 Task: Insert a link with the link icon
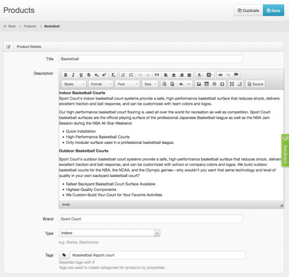tap(220, 75)
